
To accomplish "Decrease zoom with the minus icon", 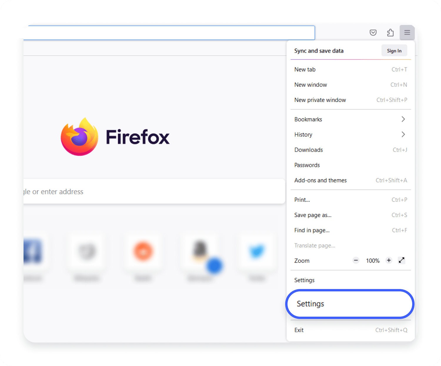I will pos(356,260).
